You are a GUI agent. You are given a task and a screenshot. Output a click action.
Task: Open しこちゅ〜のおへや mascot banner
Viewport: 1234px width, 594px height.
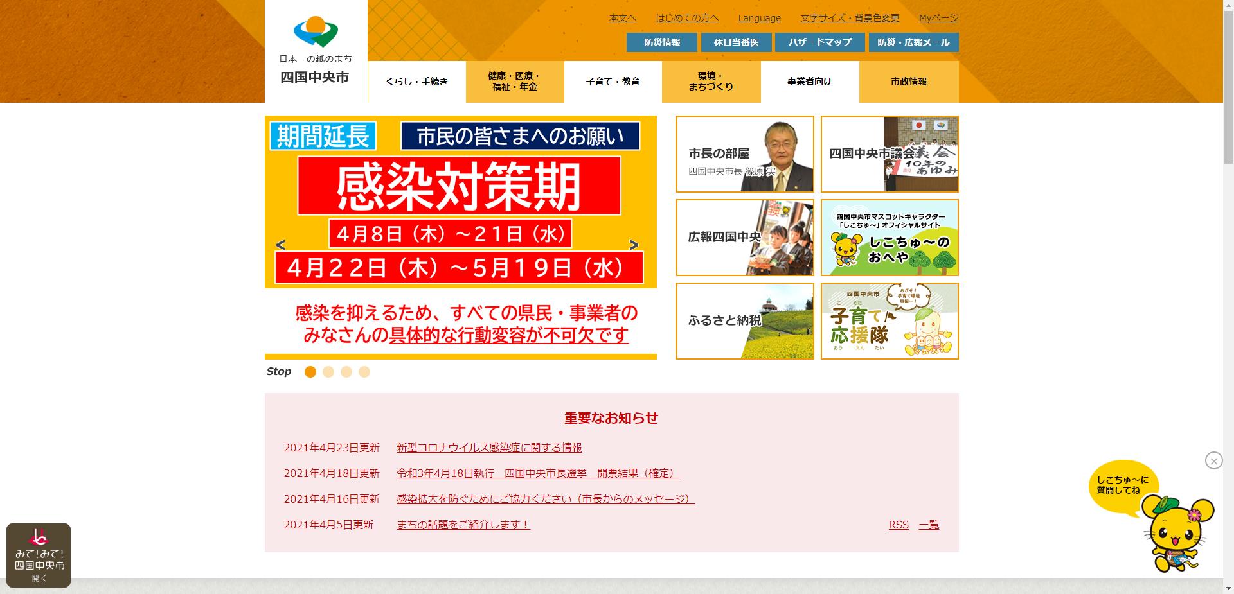pos(890,238)
